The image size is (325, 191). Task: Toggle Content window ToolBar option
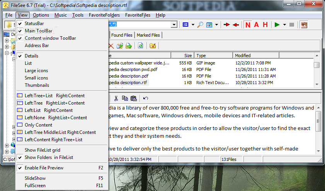62,38
